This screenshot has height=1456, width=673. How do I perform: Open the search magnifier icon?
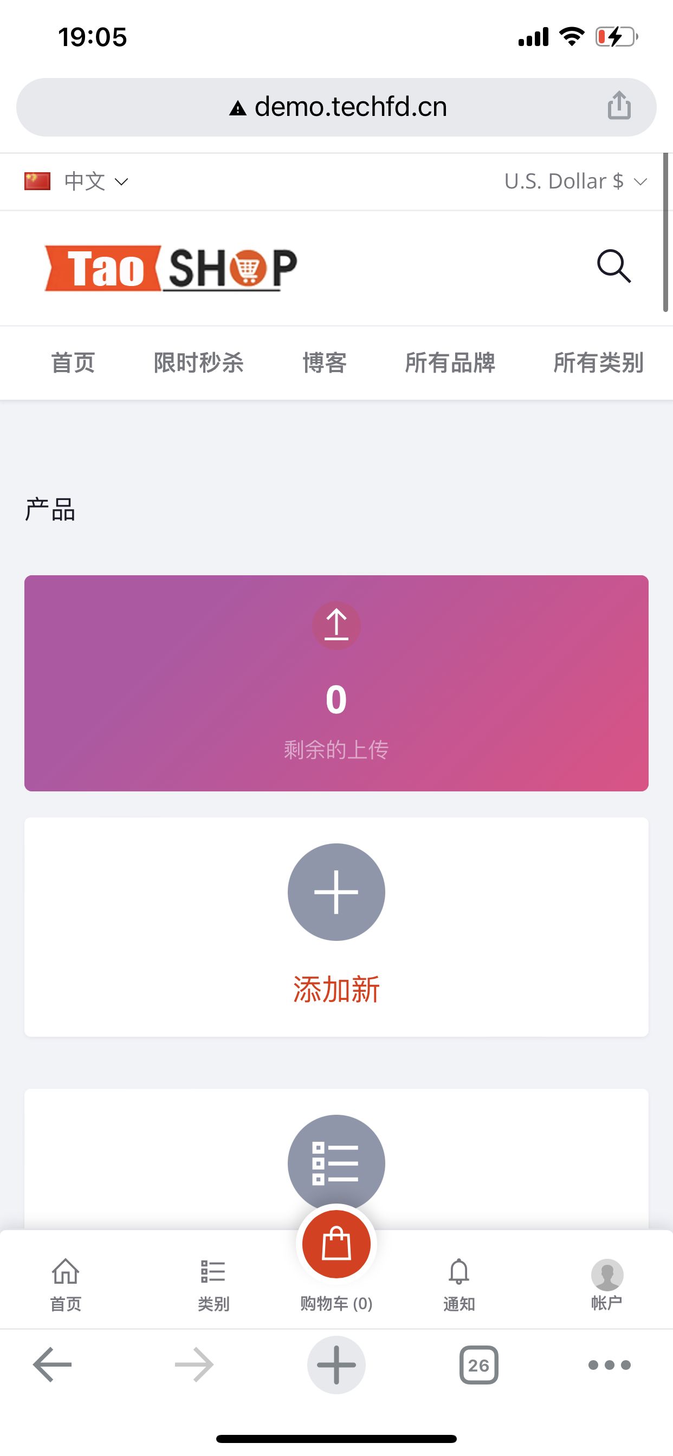point(613,265)
